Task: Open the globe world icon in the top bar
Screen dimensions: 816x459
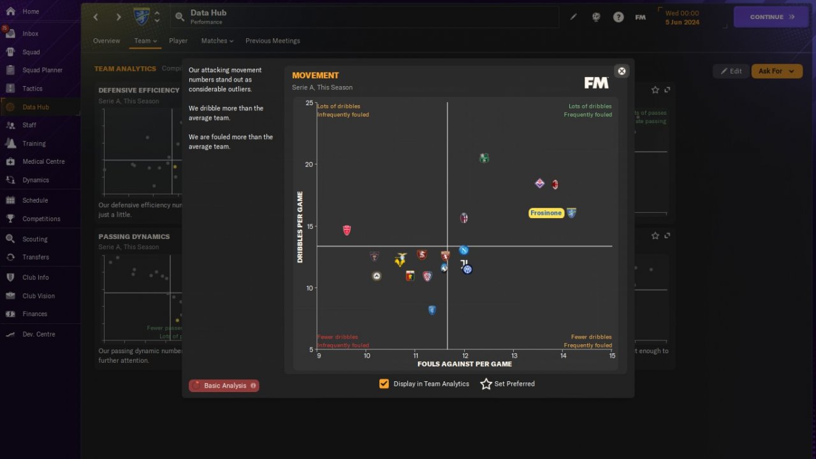Action: [x=596, y=17]
